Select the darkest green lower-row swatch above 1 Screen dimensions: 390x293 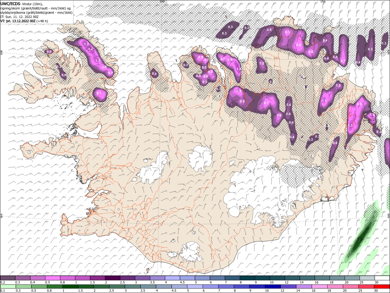[71, 287]
